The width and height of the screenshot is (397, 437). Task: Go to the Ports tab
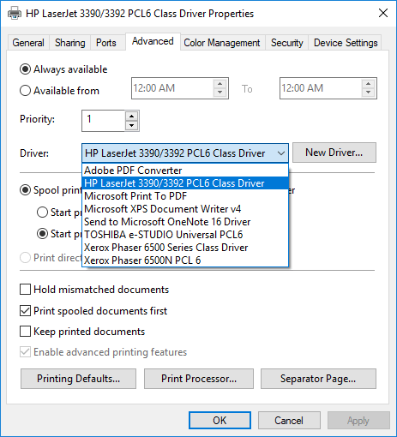[x=106, y=43]
